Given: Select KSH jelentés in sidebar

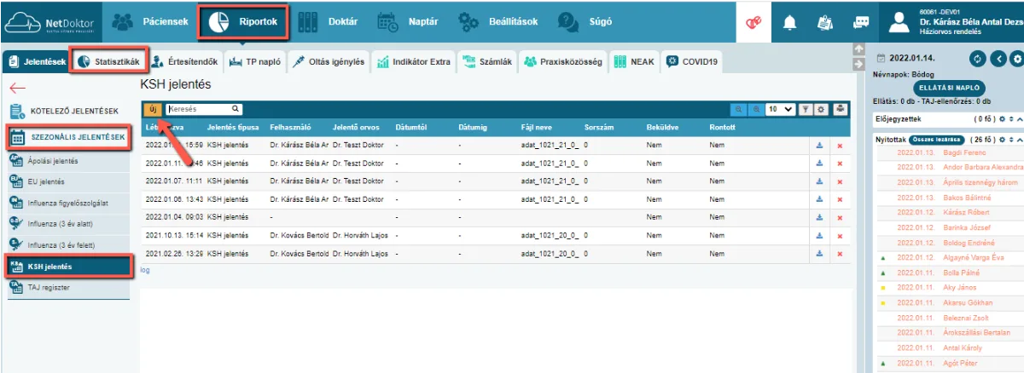Looking at the screenshot, I should [68, 267].
